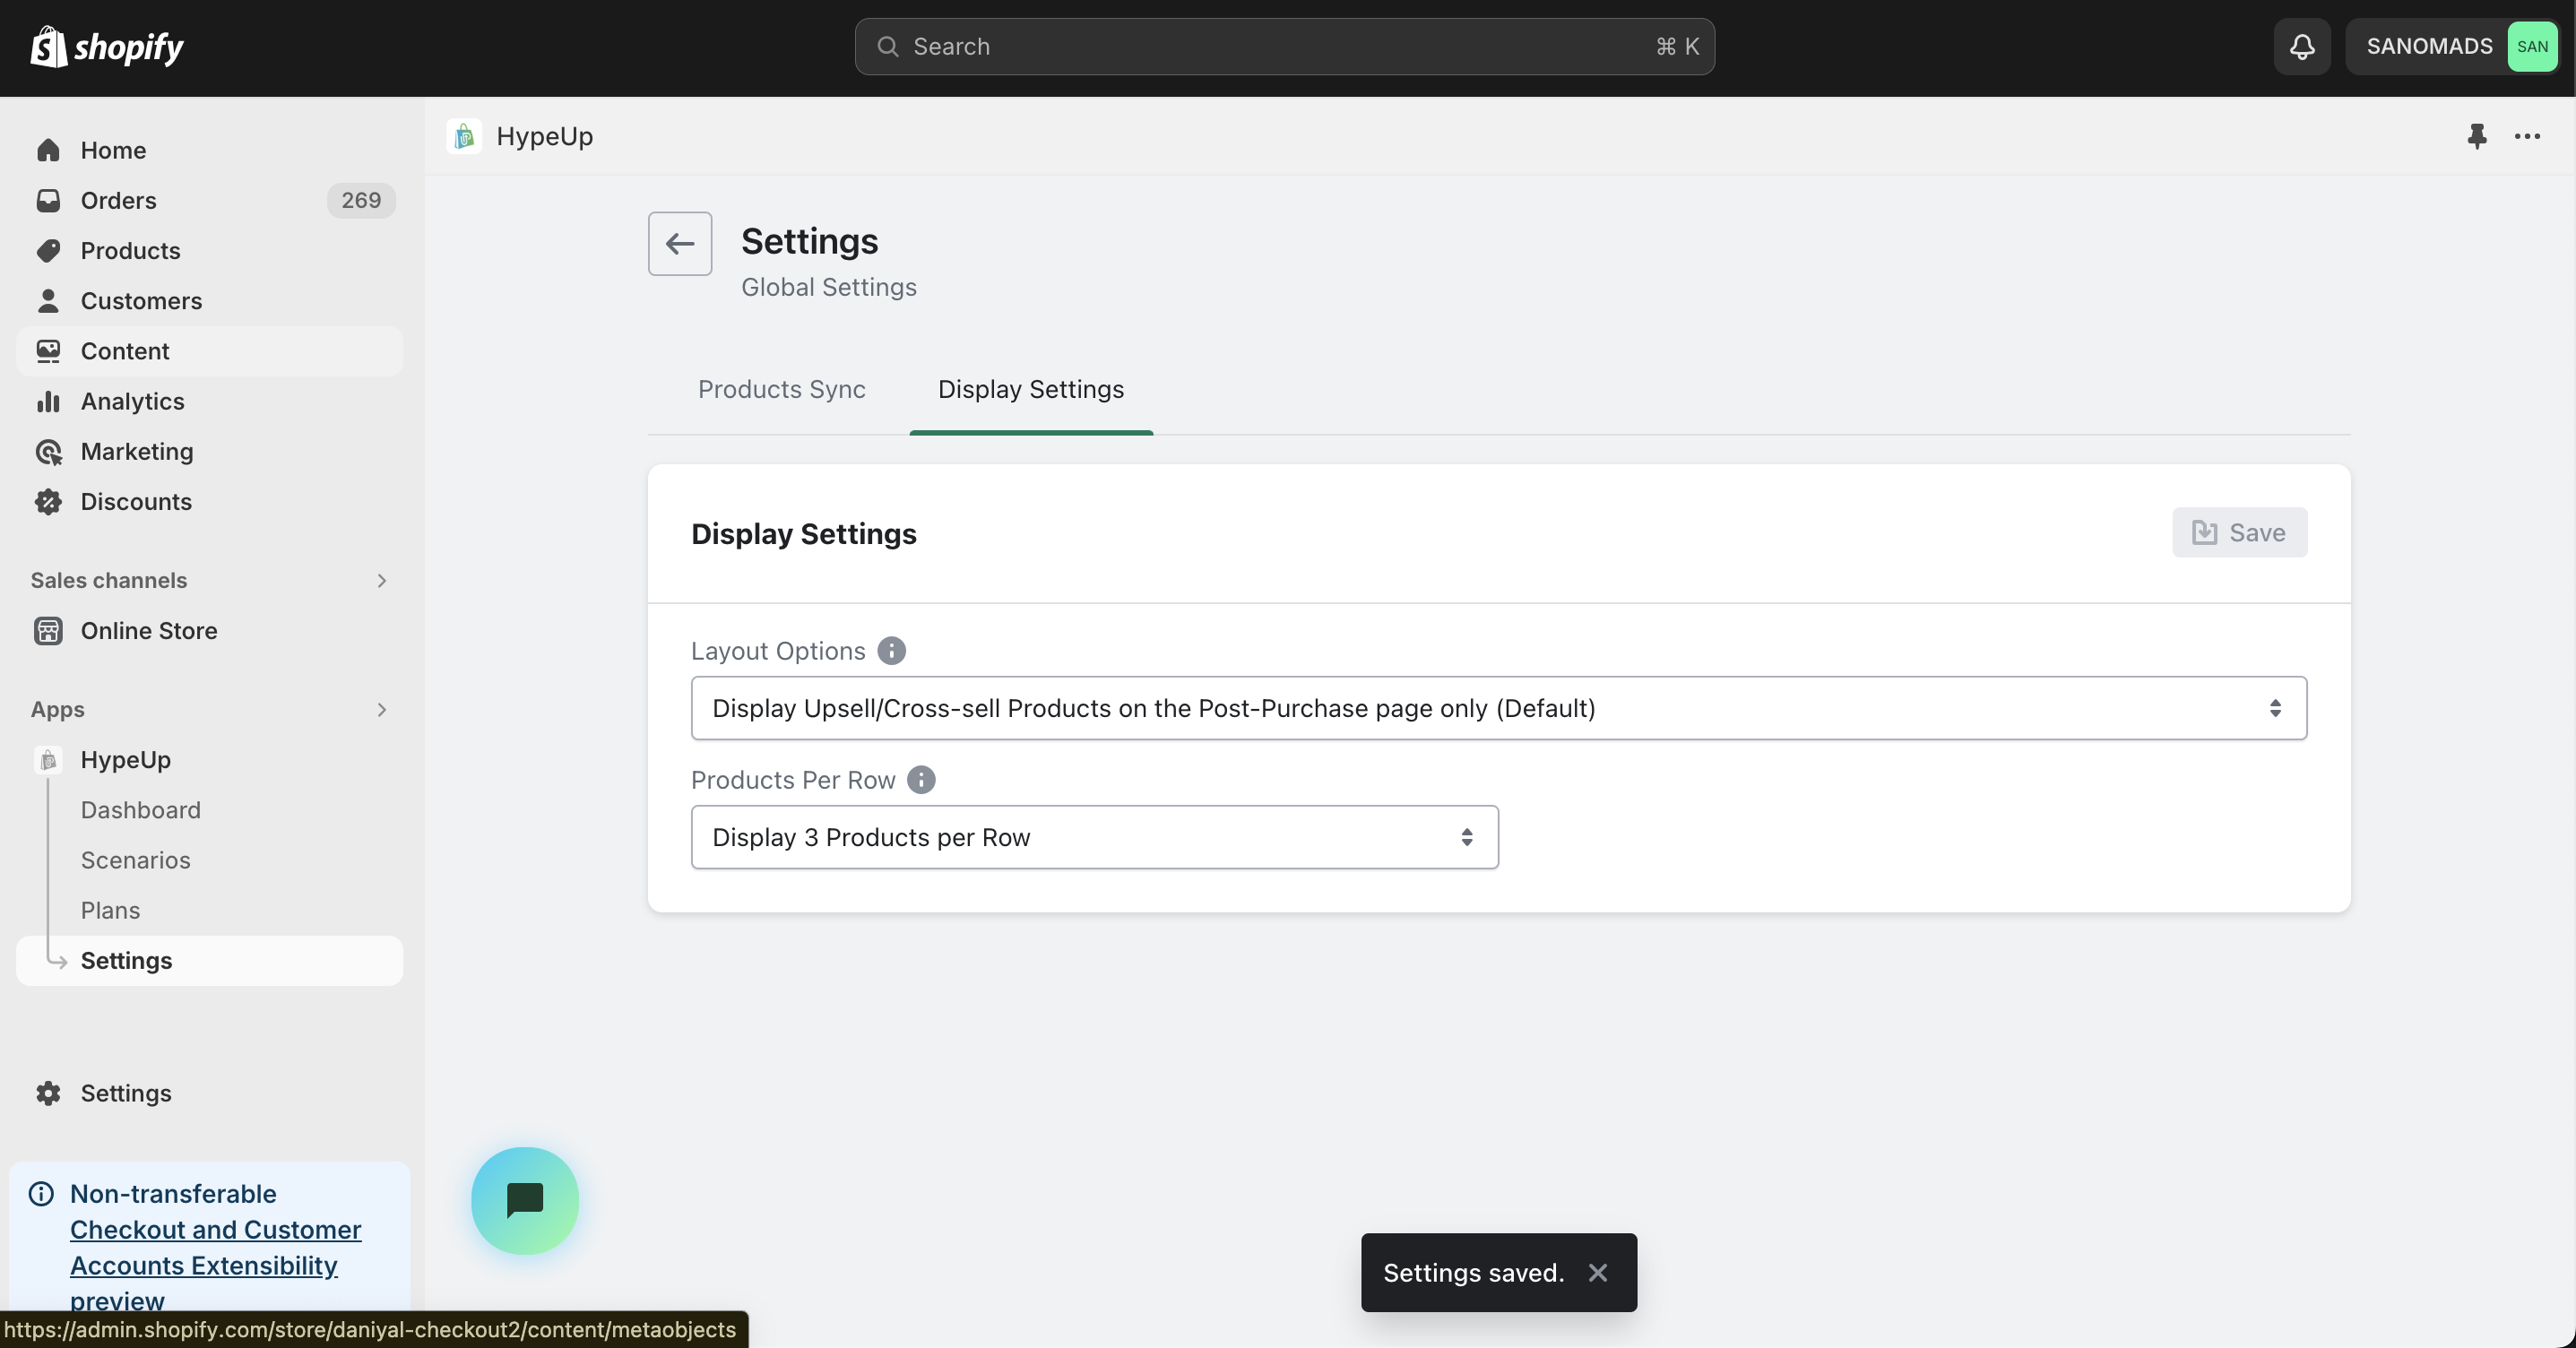The image size is (2576, 1348).
Task: Expand the Apps section chevron
Action: (381, 709)
